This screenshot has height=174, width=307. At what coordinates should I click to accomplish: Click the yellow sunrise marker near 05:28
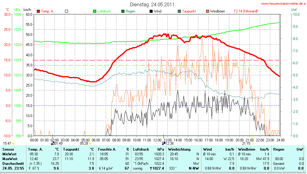pyautogui.click(x=90, y=143)
